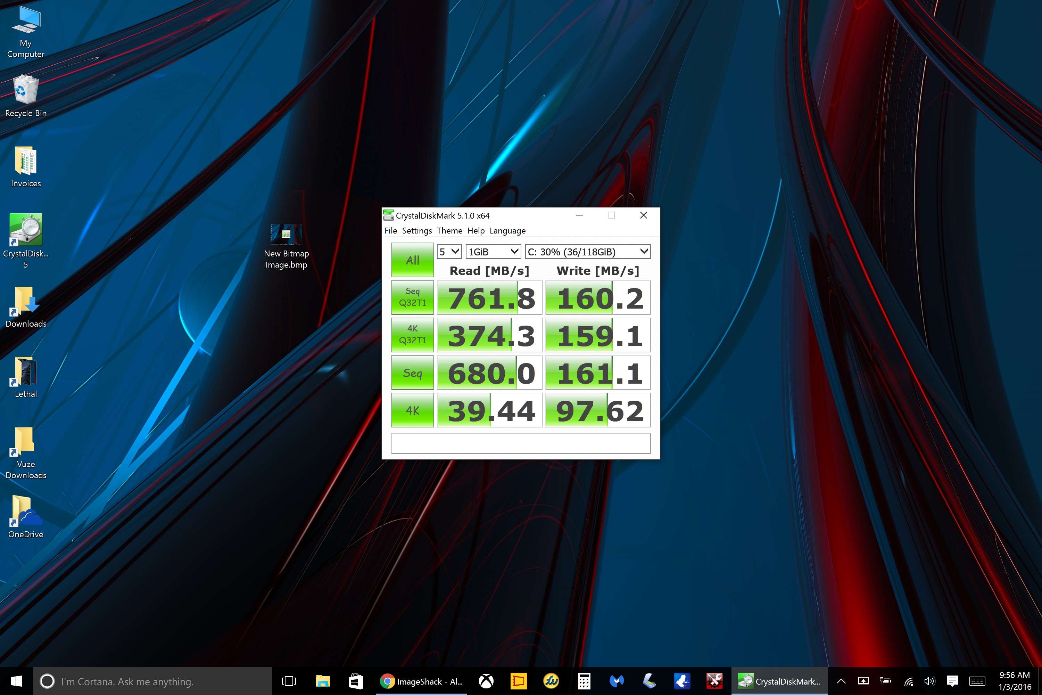
Task: Open the round yellow app with blue swirl in taskbar
Action: tap(551, 681)
